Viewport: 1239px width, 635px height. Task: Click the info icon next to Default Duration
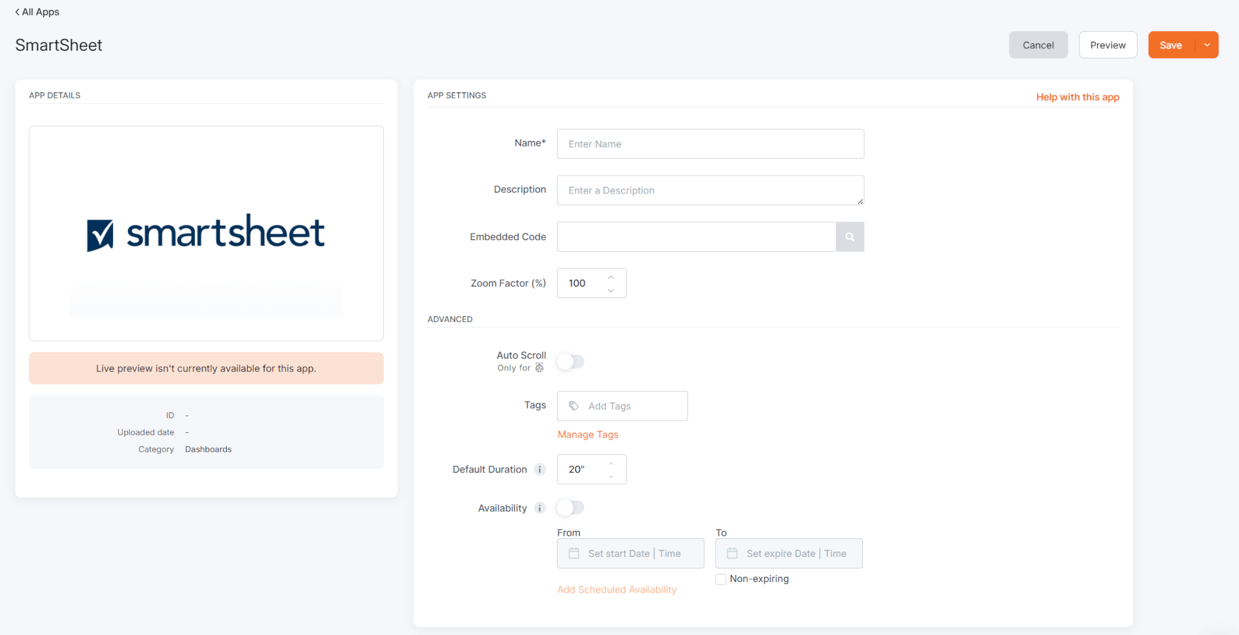coord(539,469)
